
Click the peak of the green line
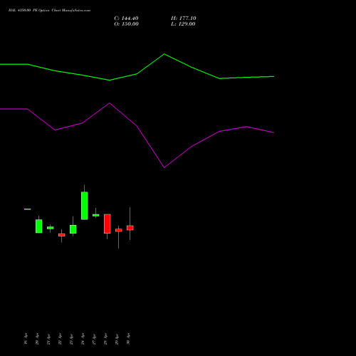[x=164, y=54]
